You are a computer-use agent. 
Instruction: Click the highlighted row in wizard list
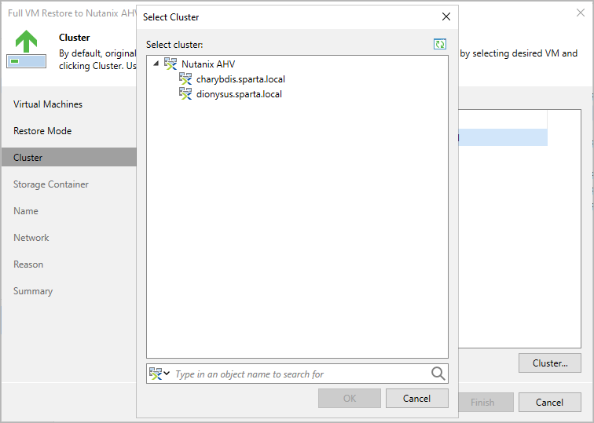[503, 137]
